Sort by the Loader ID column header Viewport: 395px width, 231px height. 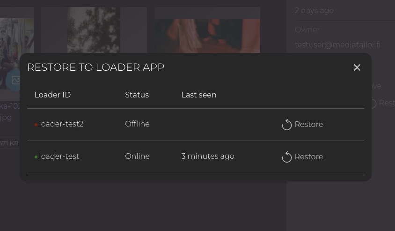tap(52, 95)
